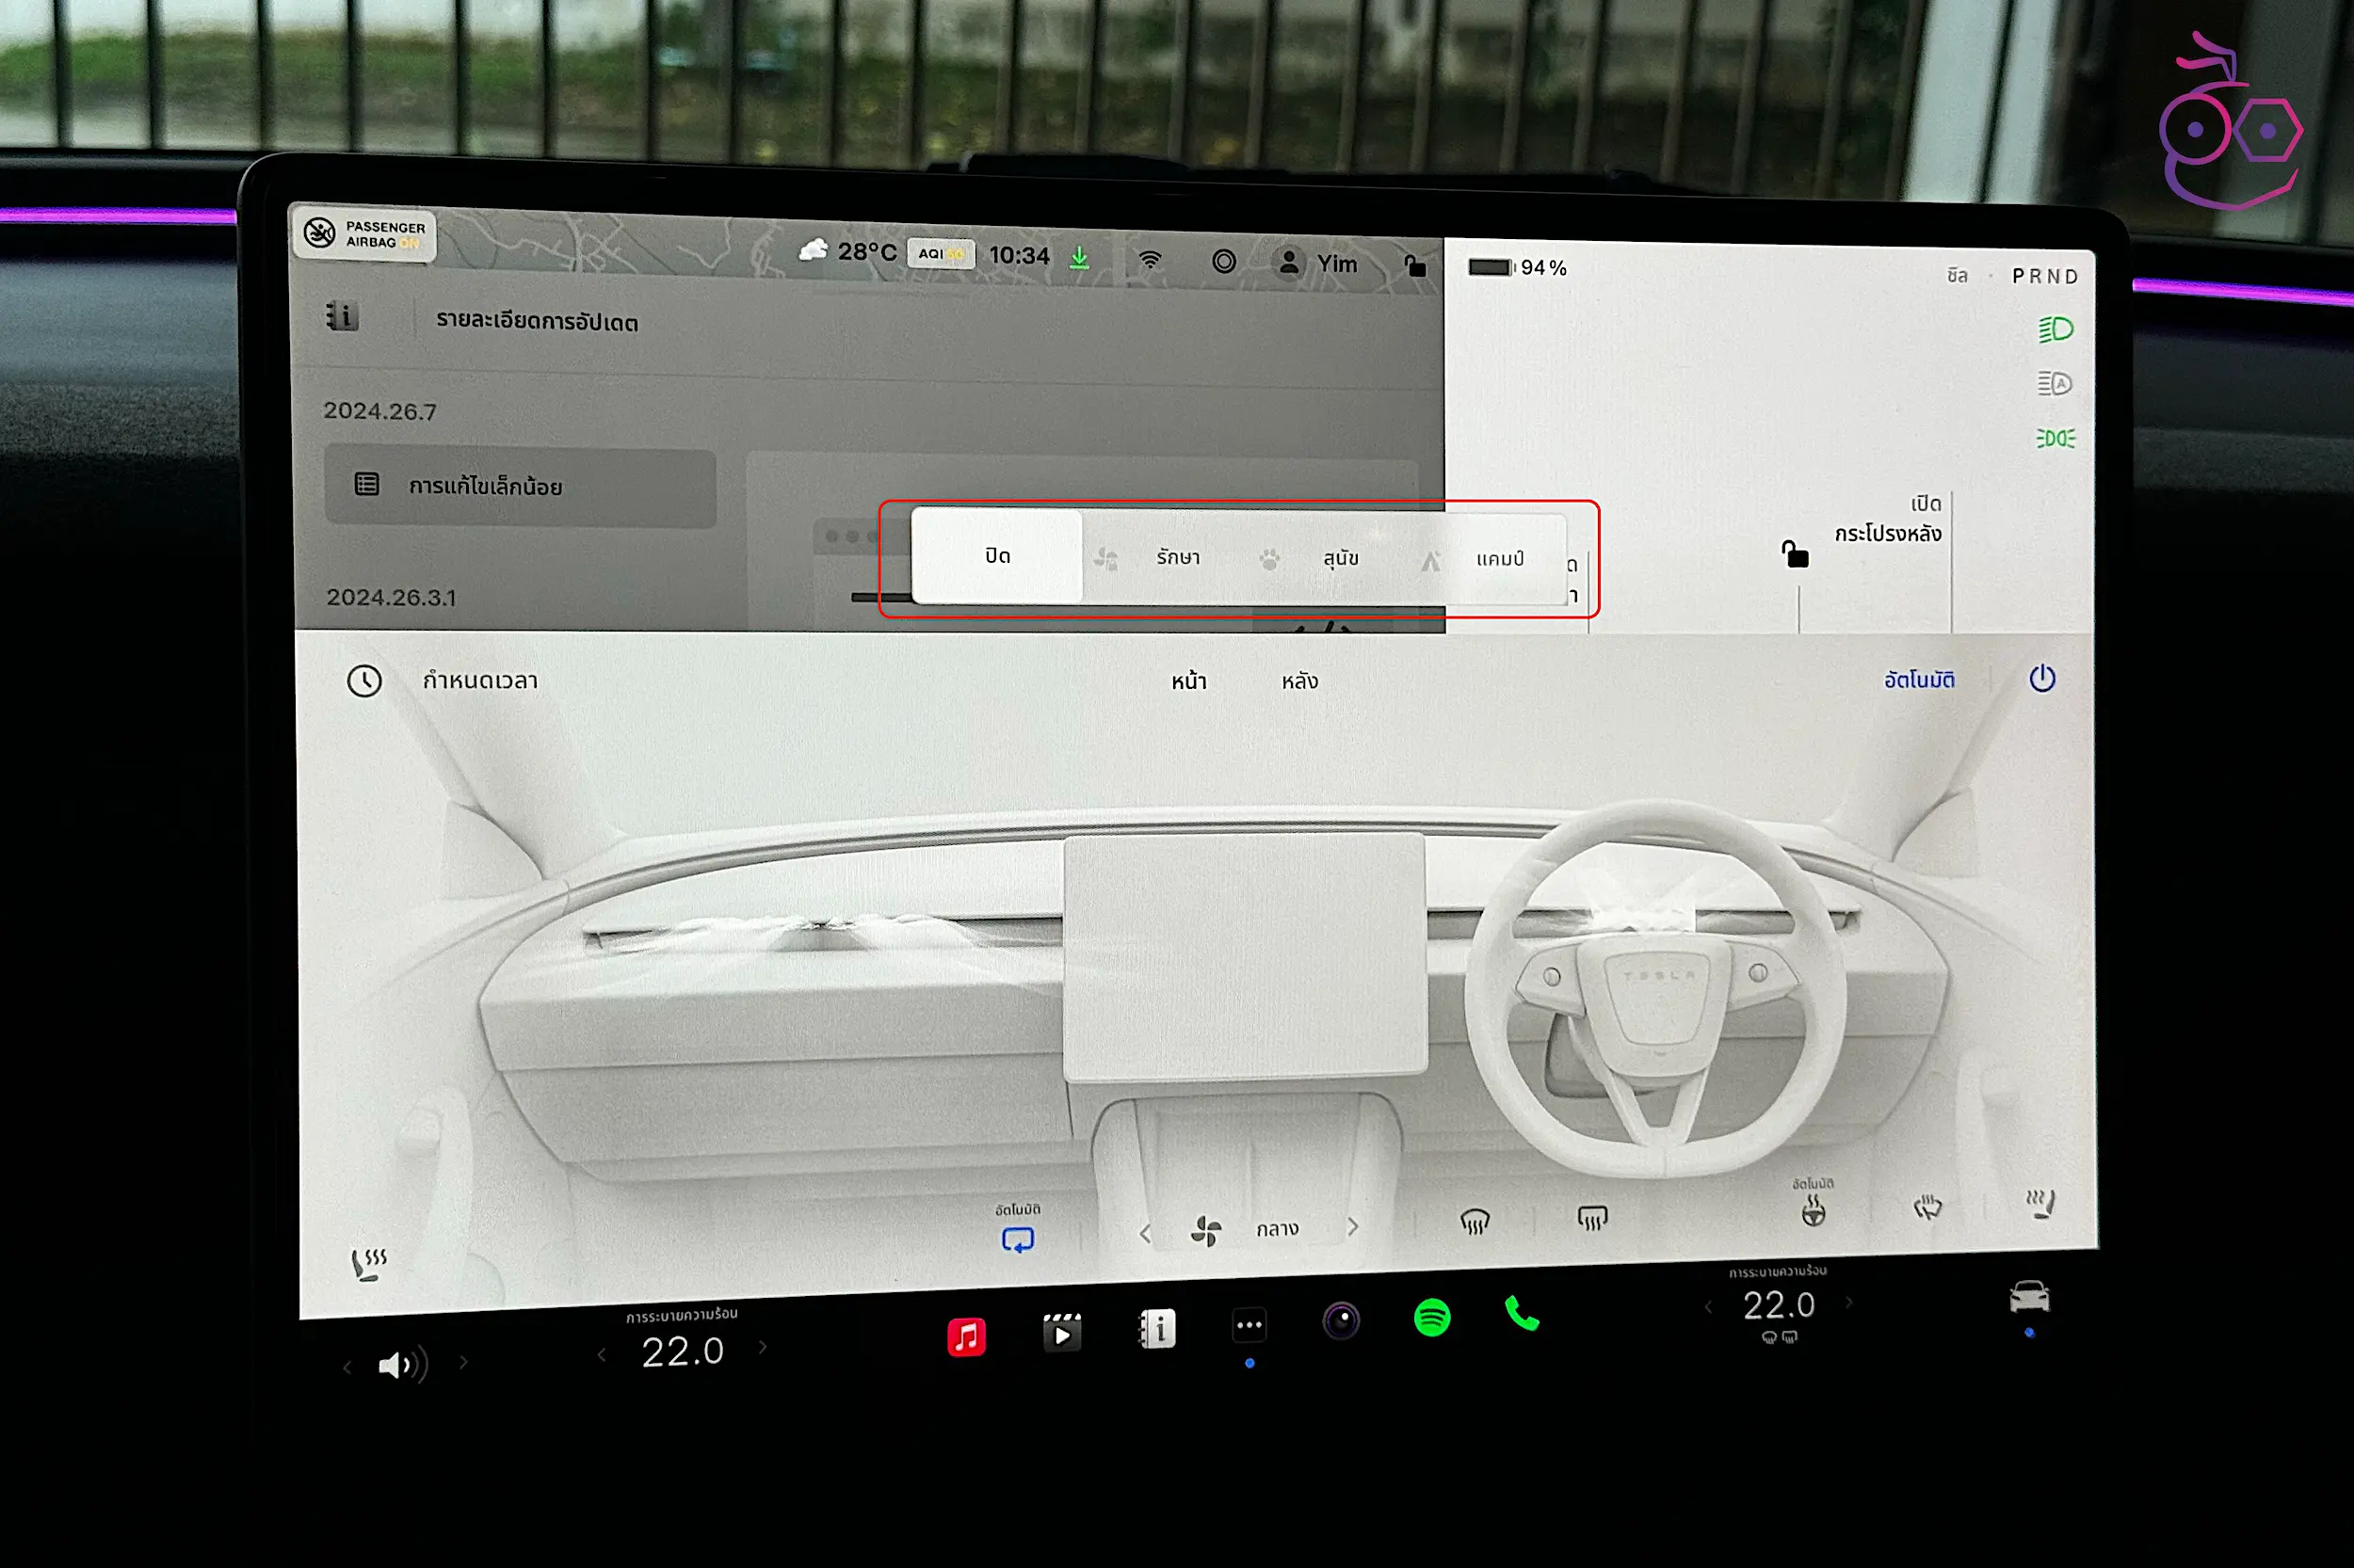Raise driver temperature with right arrow

coord(1848,1302)
